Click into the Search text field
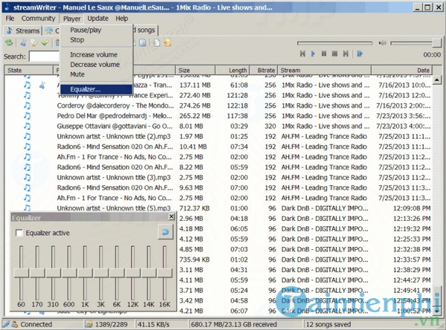 [45, 56]
